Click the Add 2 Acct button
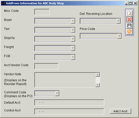Image resolution: width=139 pixels, height=118 pixels. click(121, 111)
